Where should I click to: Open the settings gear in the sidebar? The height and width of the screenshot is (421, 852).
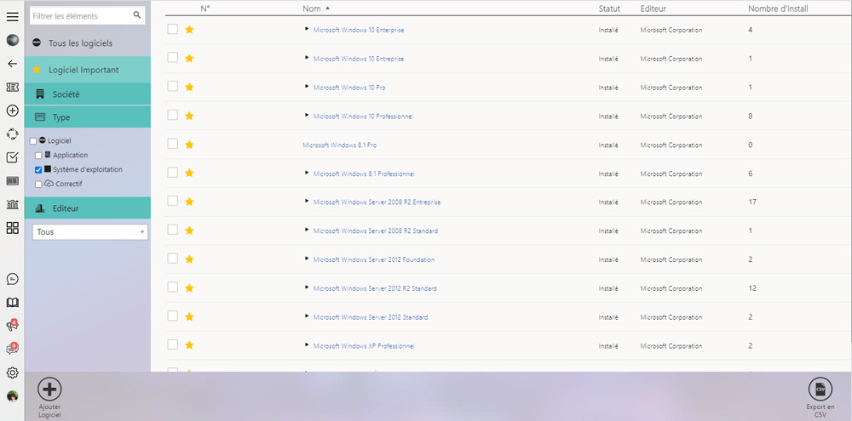pyautogui.click(x=12, y=373)
